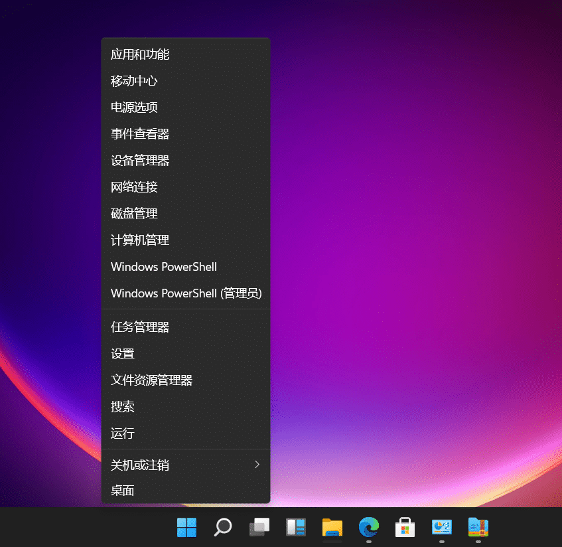Select 应用和功能 from the menu
Image resolution: width=562 pixels, height=547 pixels.
tap(186, 54)
